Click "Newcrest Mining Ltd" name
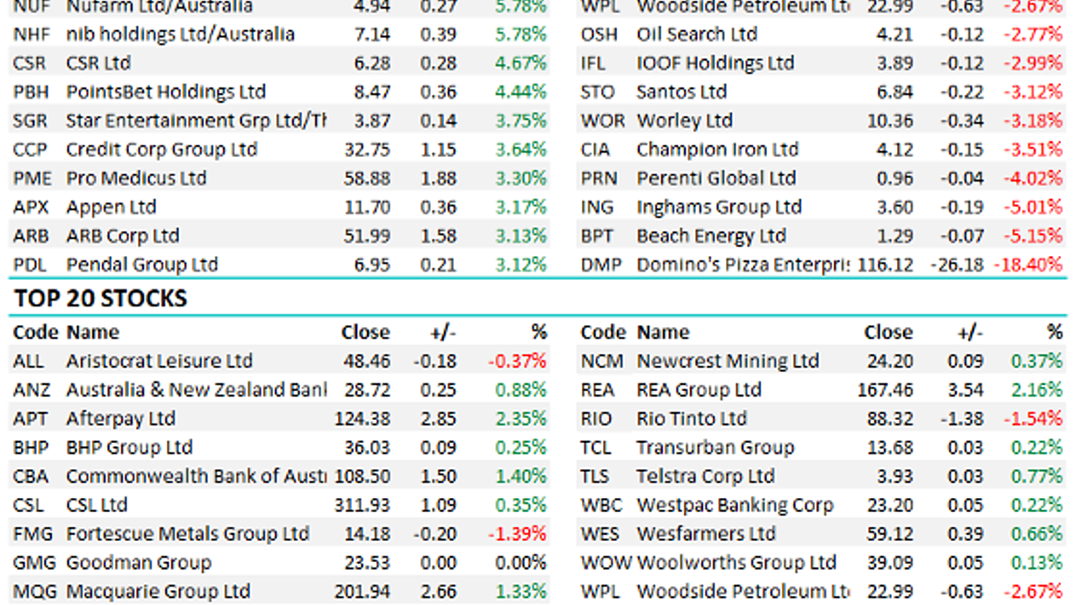 pyautogui.click(x=728, y=362)
